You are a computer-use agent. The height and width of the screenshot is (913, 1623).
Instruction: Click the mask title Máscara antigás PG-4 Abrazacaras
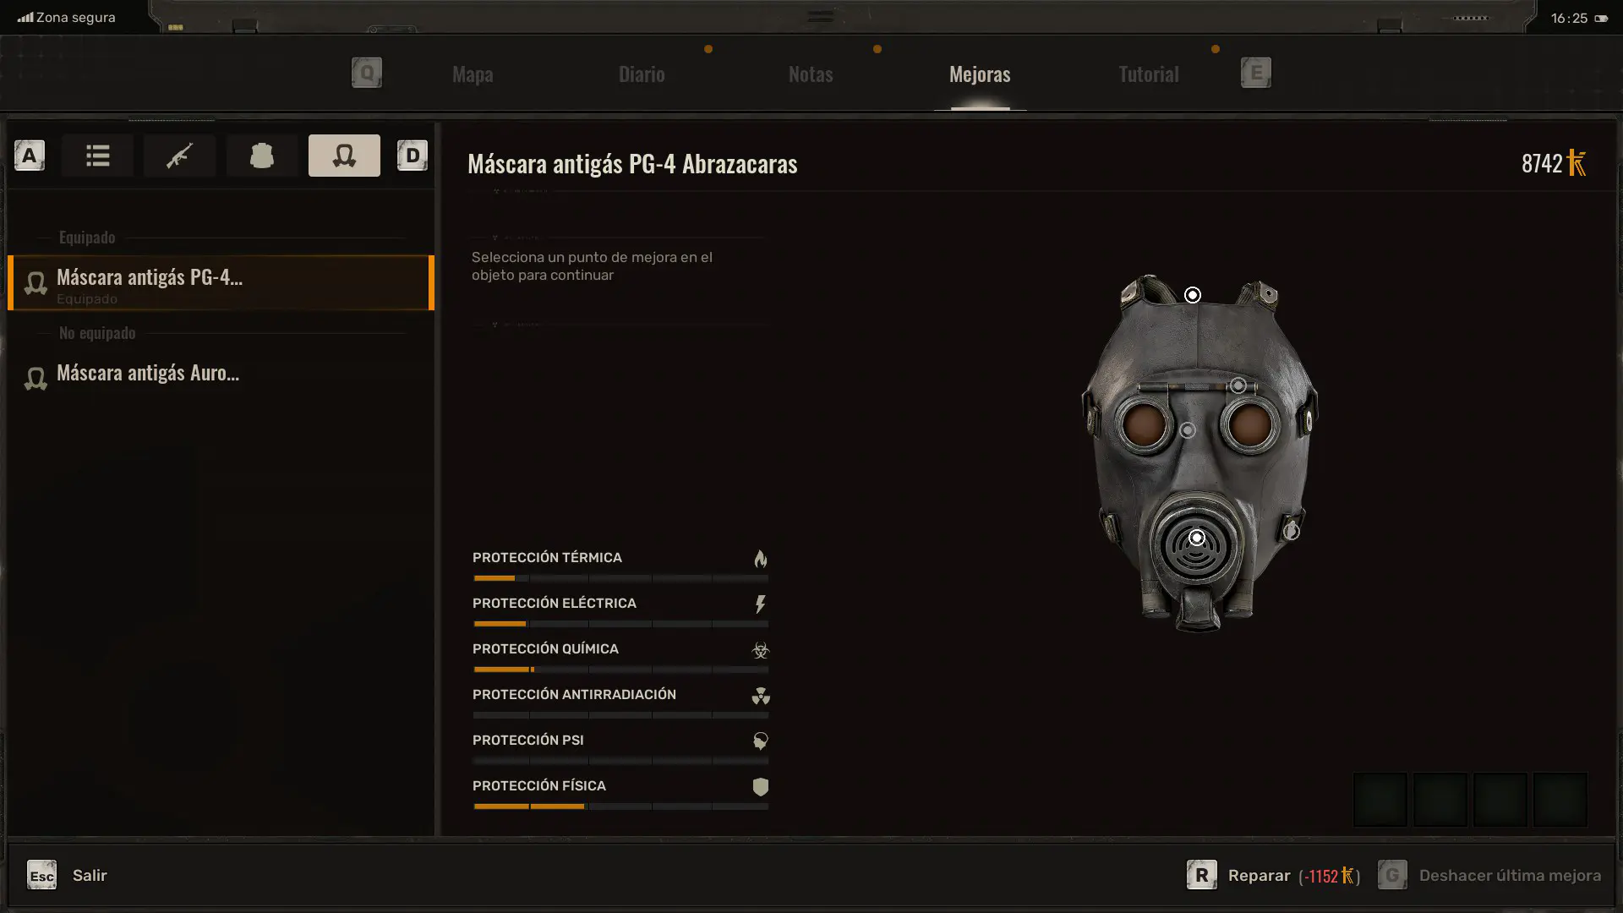click(x=632, y=164)
